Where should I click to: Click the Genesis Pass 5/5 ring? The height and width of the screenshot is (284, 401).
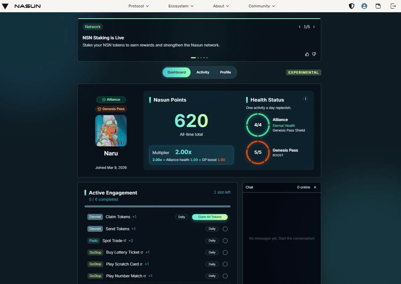[258, 152]
